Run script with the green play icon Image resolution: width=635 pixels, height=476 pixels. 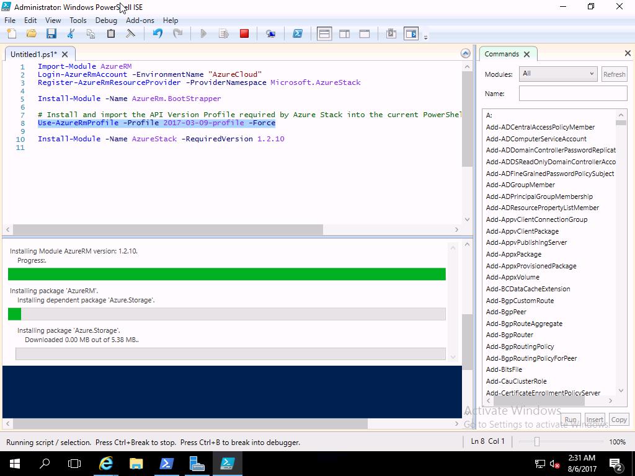click(203, 33)
